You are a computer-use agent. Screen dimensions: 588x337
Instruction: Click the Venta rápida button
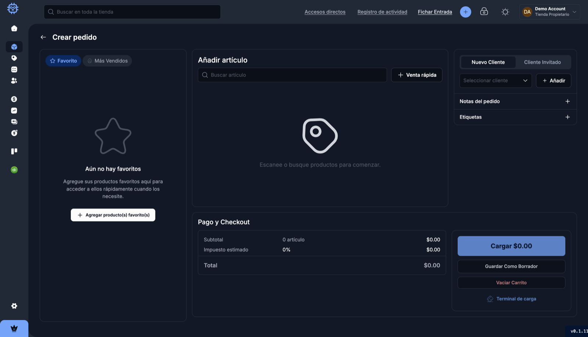click(x=417, y=75)
